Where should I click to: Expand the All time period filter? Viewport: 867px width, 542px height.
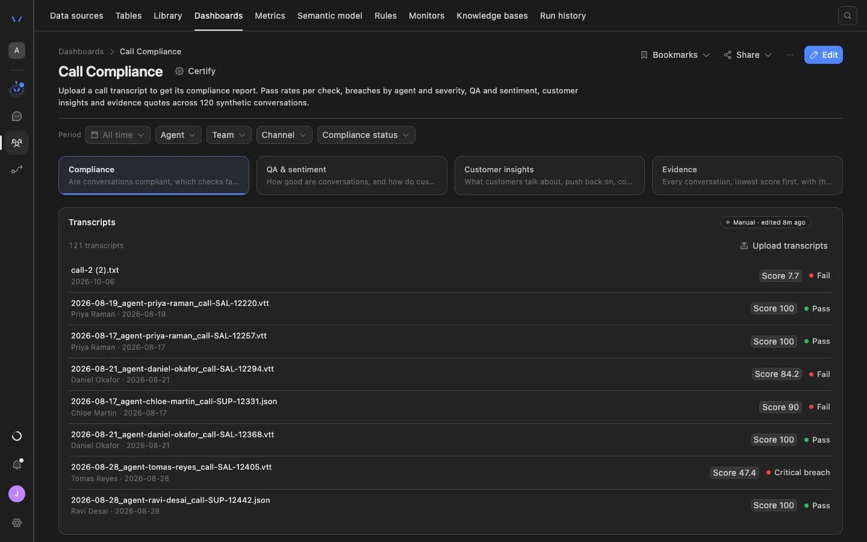(117, 135)
